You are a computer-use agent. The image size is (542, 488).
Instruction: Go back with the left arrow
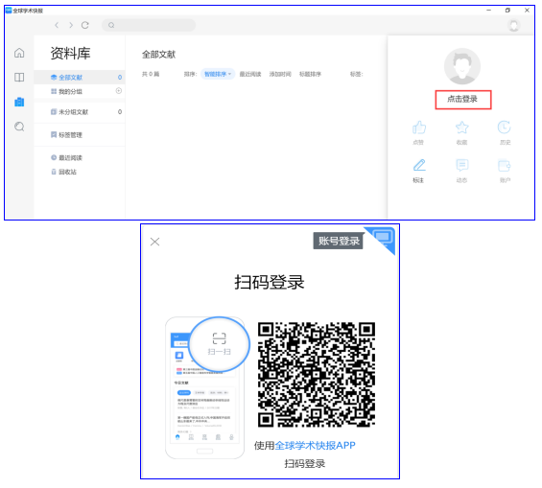57,25
